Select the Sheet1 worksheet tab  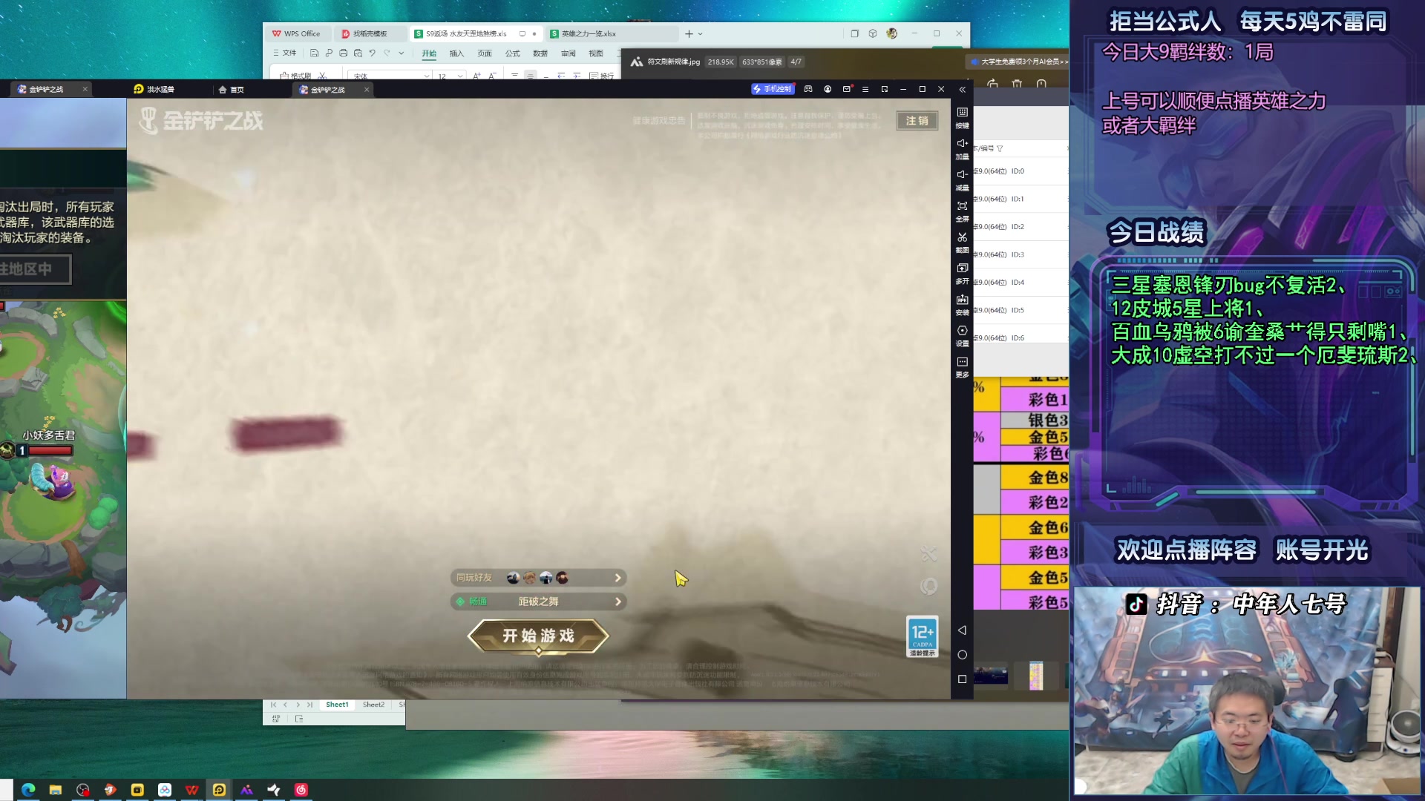(x=337, y=705)
